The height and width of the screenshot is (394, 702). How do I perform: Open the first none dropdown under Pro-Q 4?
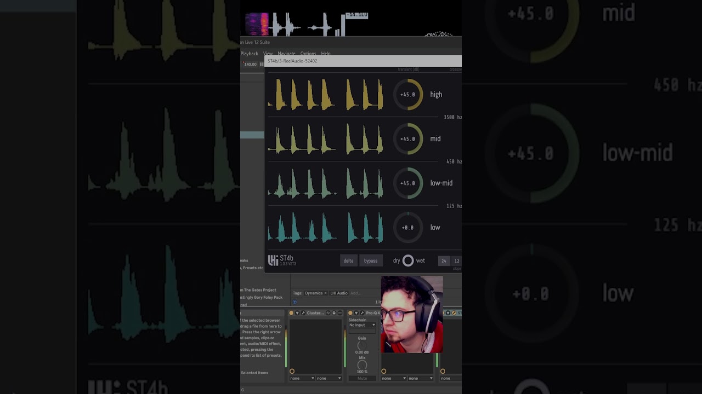[394, 378]
